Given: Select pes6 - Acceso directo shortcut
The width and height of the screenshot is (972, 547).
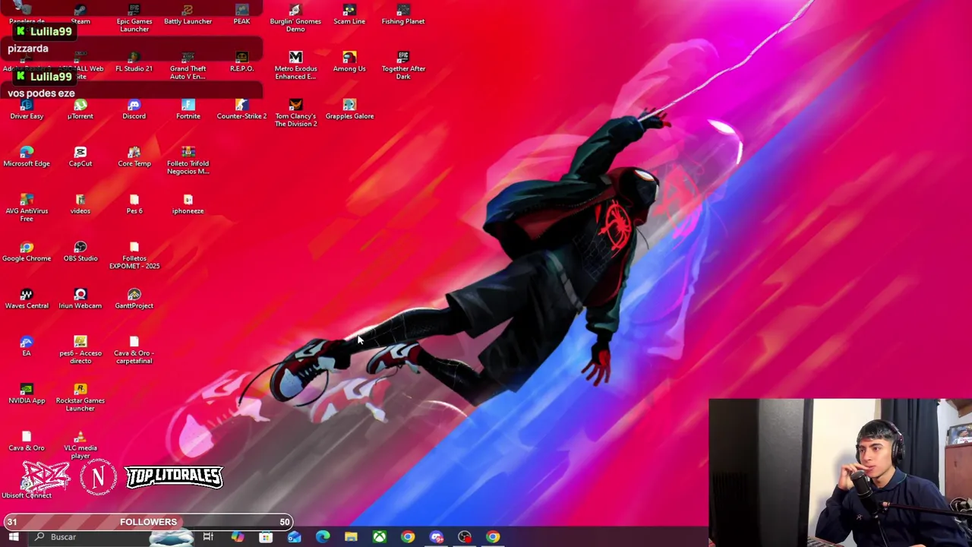Looking at the screenshot, I should tap(80, 349).
